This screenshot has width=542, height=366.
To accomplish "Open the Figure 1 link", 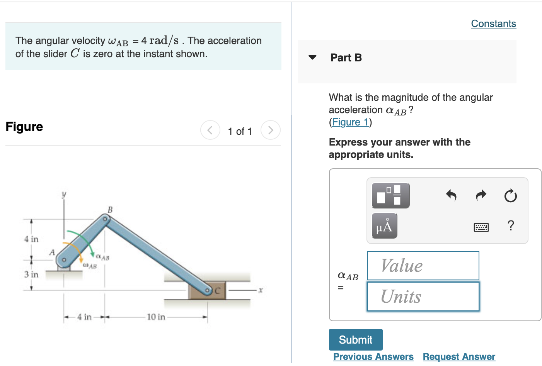I will [x=350, y=122].
